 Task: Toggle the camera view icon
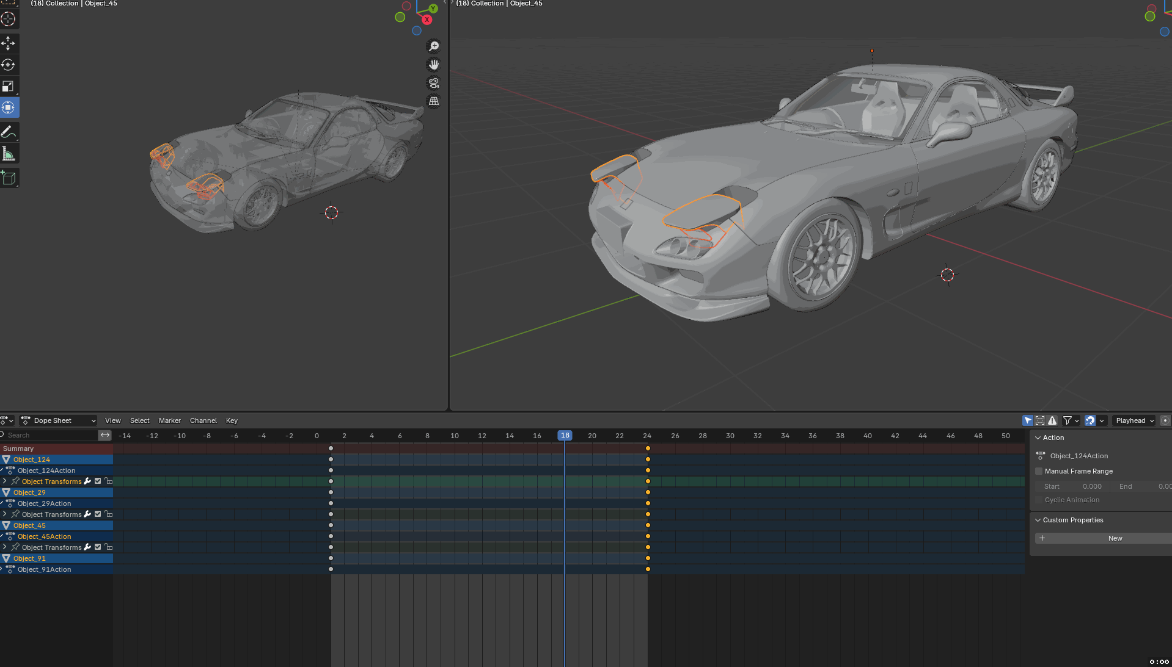tap(433, 83)
